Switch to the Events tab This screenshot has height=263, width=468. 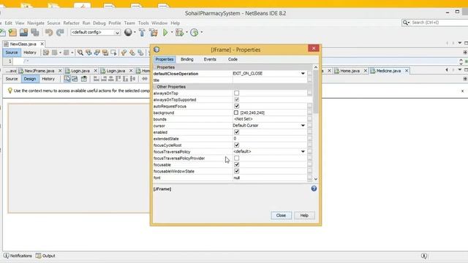(x=210, y=59)
